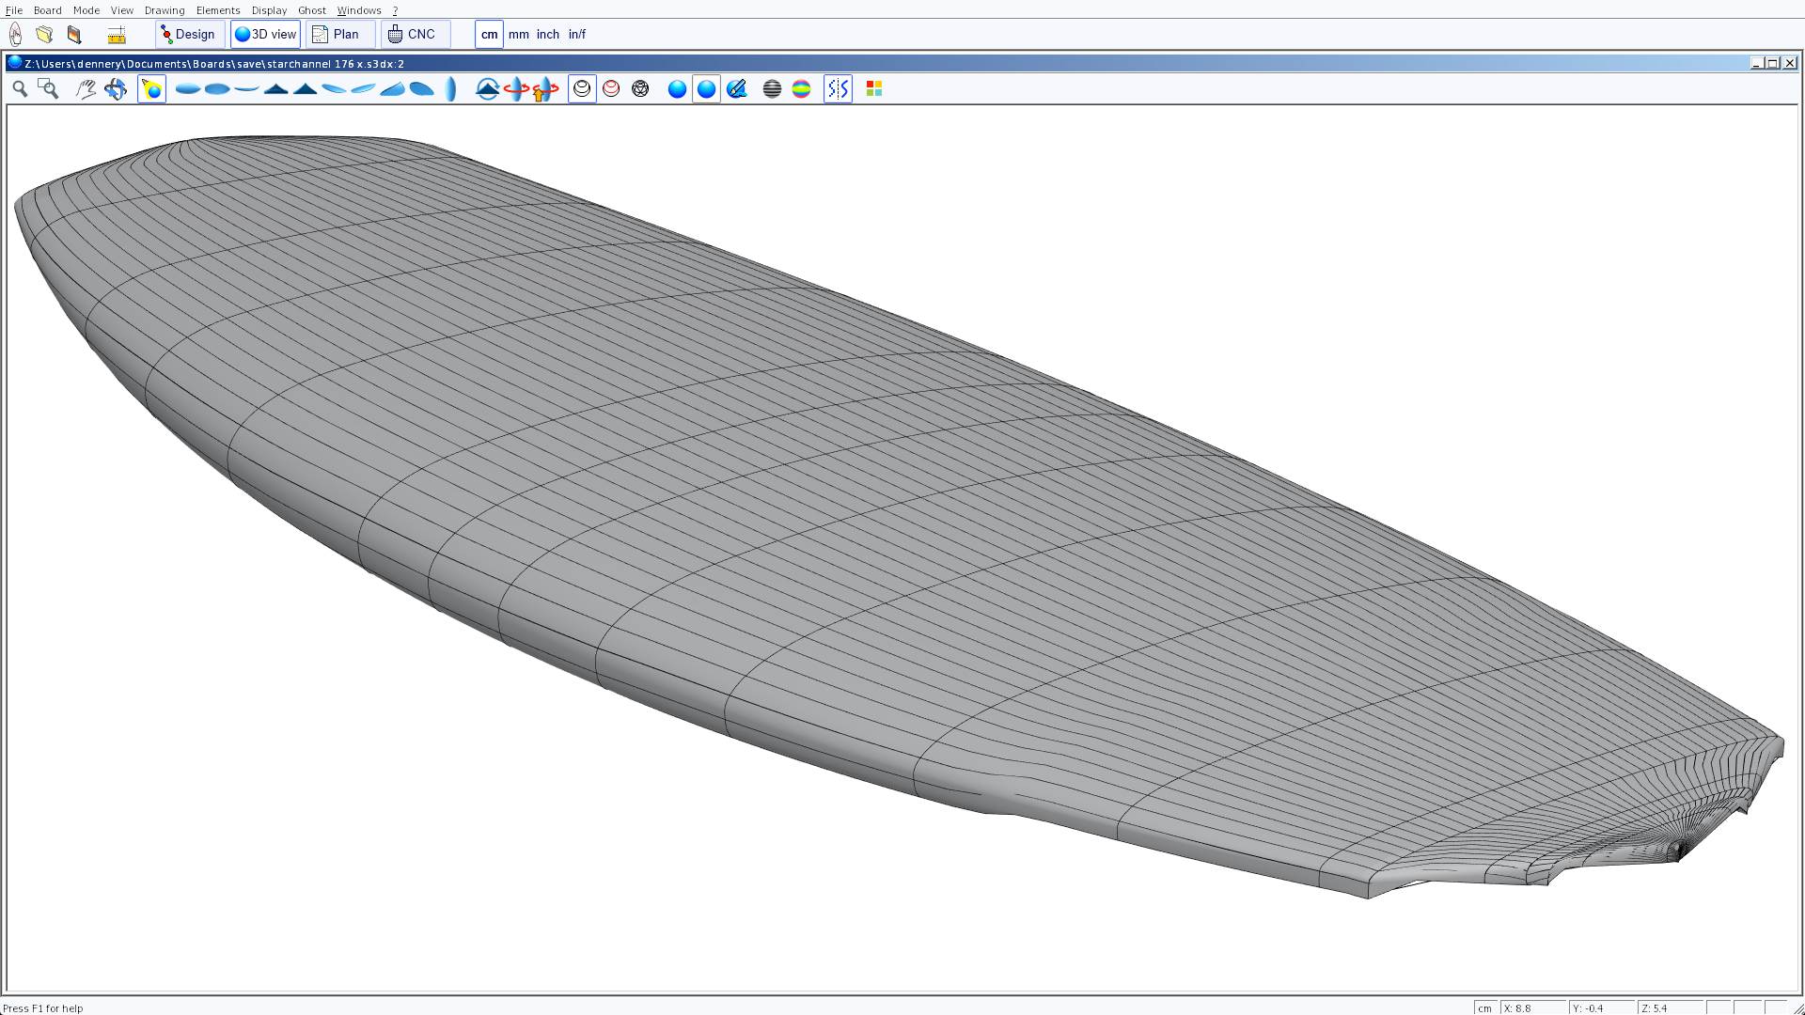Switch units to mm
Viewport: 1805px width, 1015px height.
coord(518,34)
